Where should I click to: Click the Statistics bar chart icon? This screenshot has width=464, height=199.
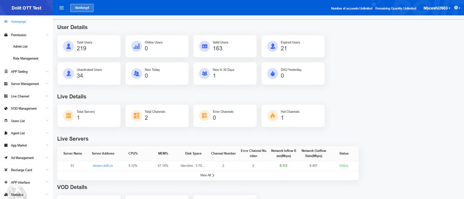click(6, 195)
